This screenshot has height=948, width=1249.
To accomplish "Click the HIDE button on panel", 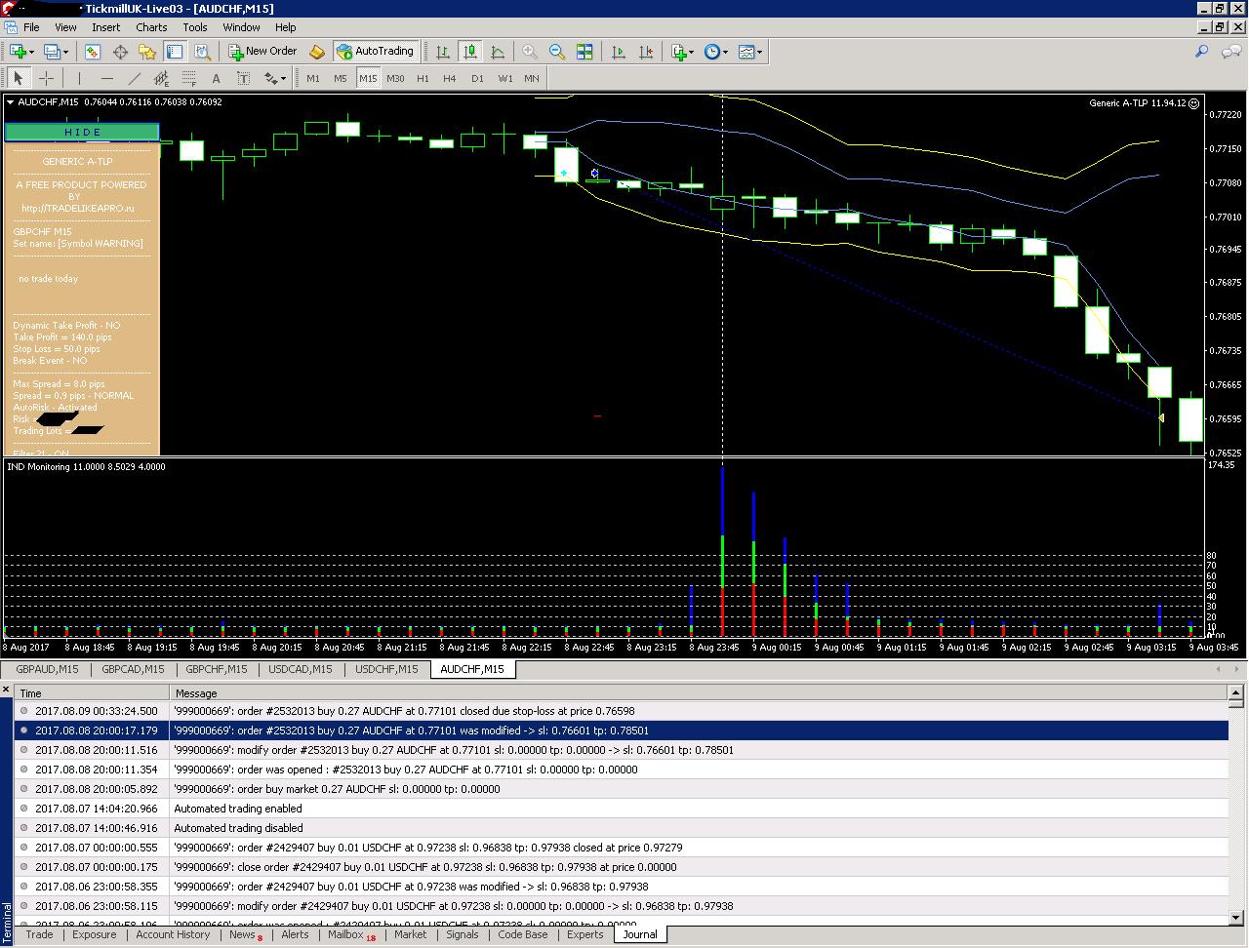I will point(82,132).
